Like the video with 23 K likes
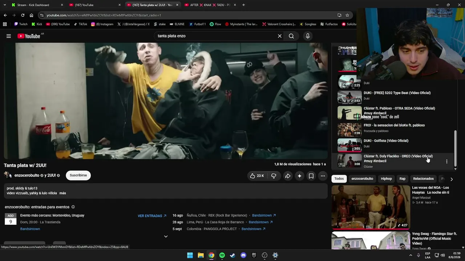 point(257,176)
